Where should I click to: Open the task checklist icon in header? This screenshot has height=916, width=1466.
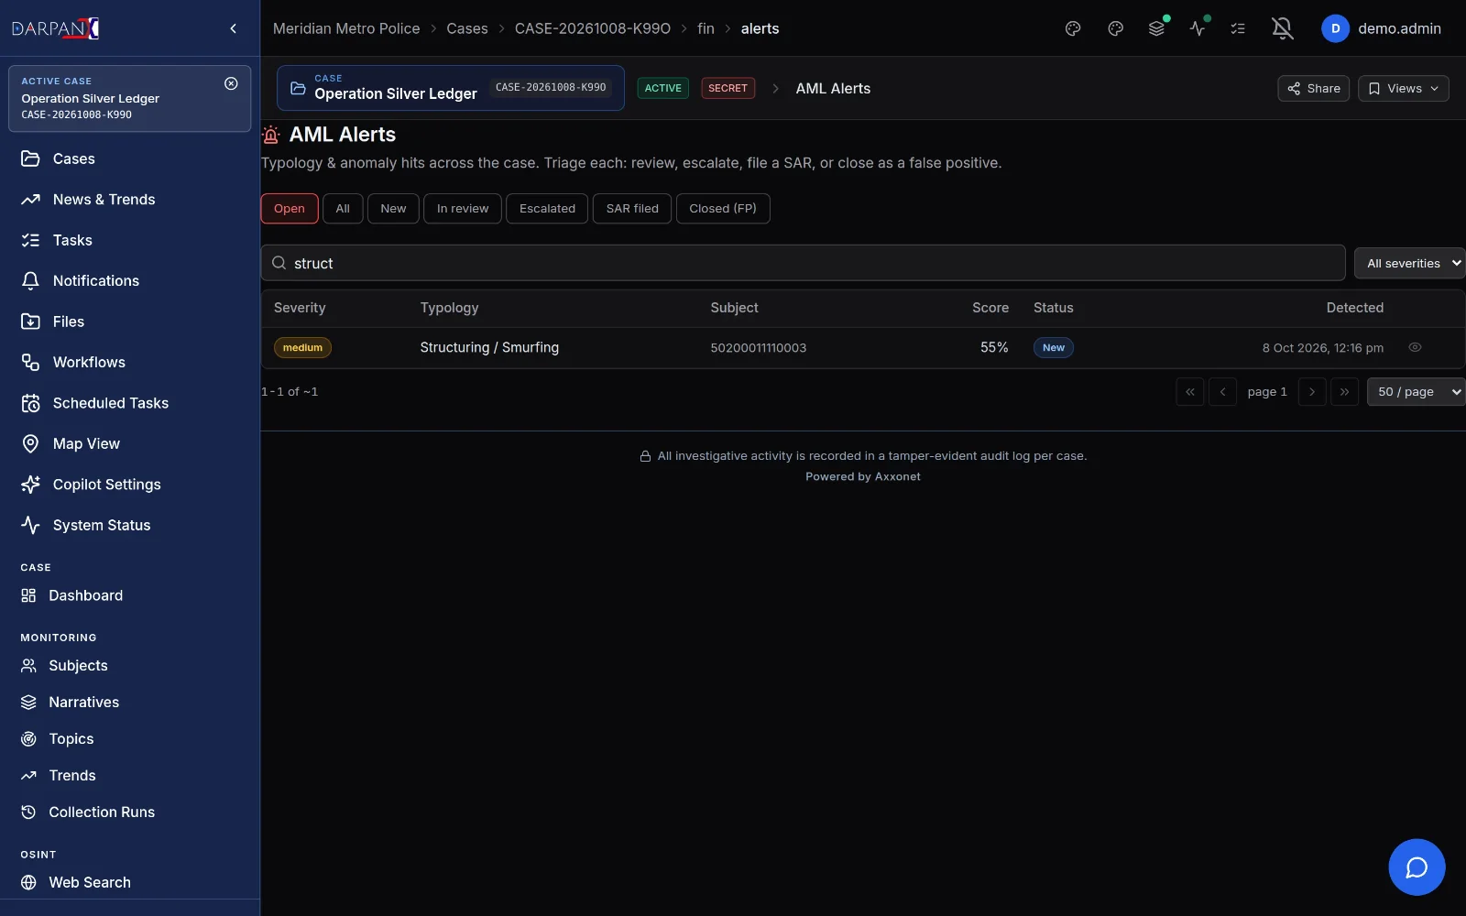[1238, 28]
